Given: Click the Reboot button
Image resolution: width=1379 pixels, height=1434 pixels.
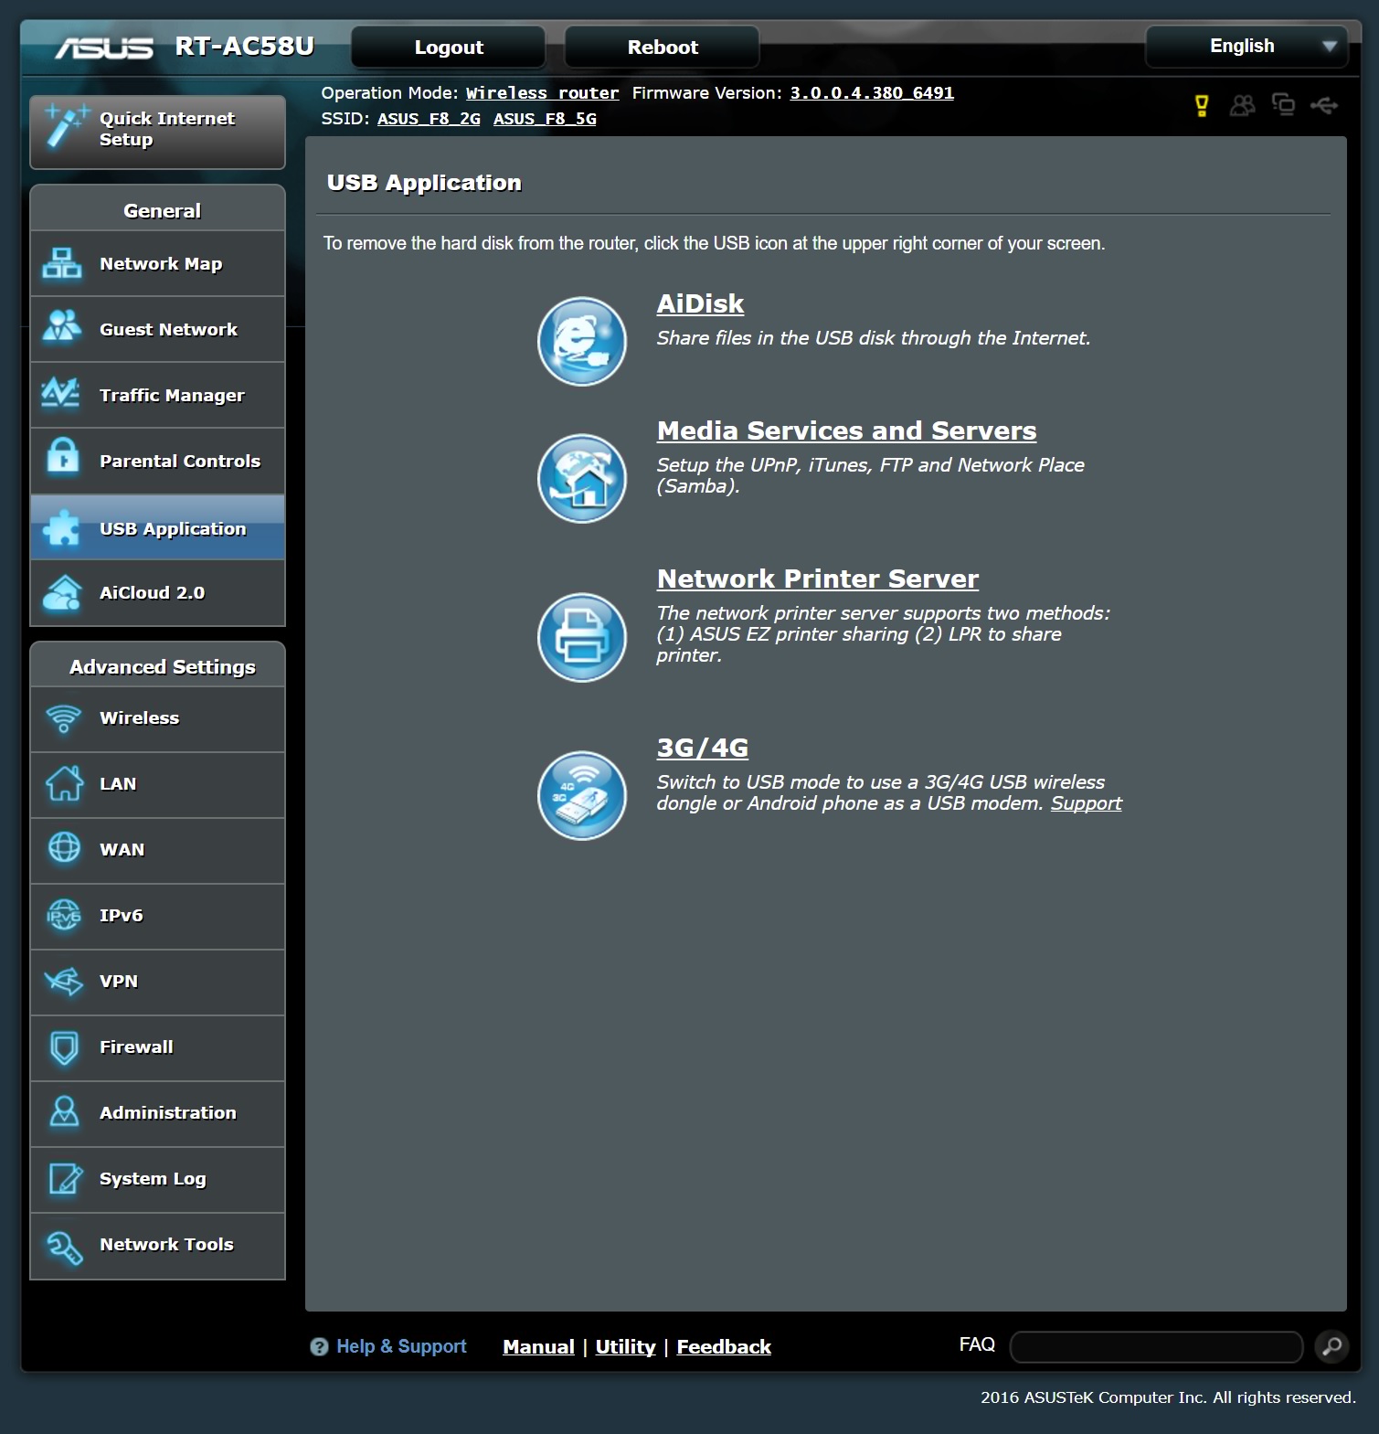Looking at the screenshot, I should click(663, 47).
